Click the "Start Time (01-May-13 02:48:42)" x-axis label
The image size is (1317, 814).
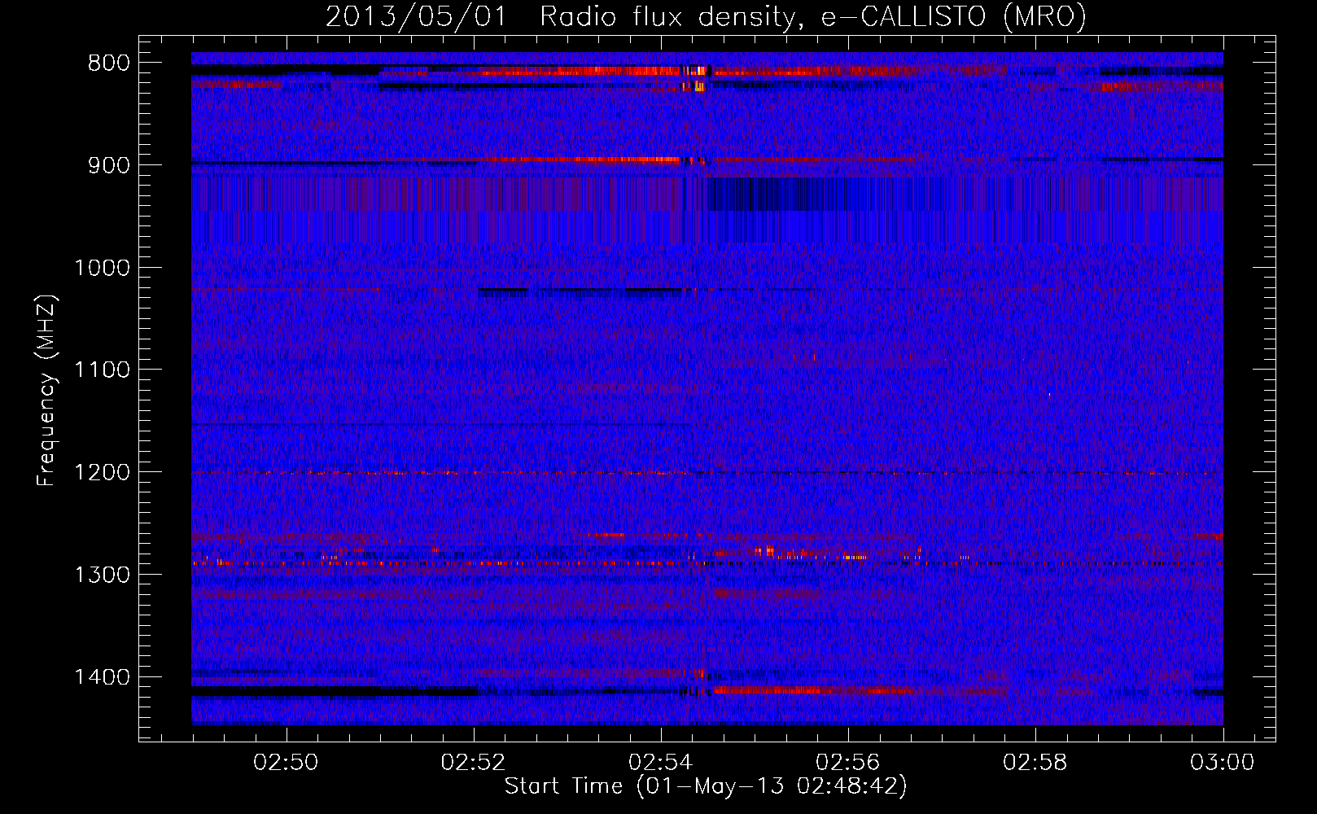pyautogui.click(x=706, y=786)
